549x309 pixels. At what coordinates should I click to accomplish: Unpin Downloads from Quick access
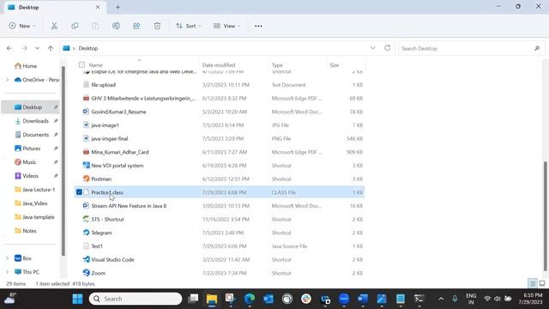[56, 121]
